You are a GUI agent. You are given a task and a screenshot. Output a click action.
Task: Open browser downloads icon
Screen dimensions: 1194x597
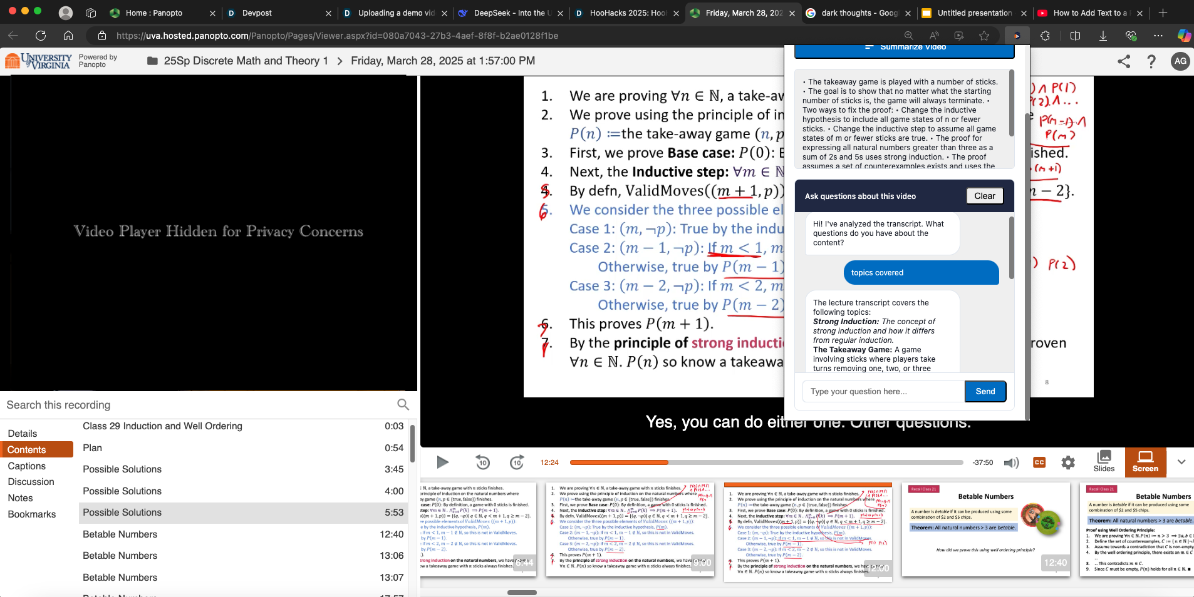click(1103, 36)
